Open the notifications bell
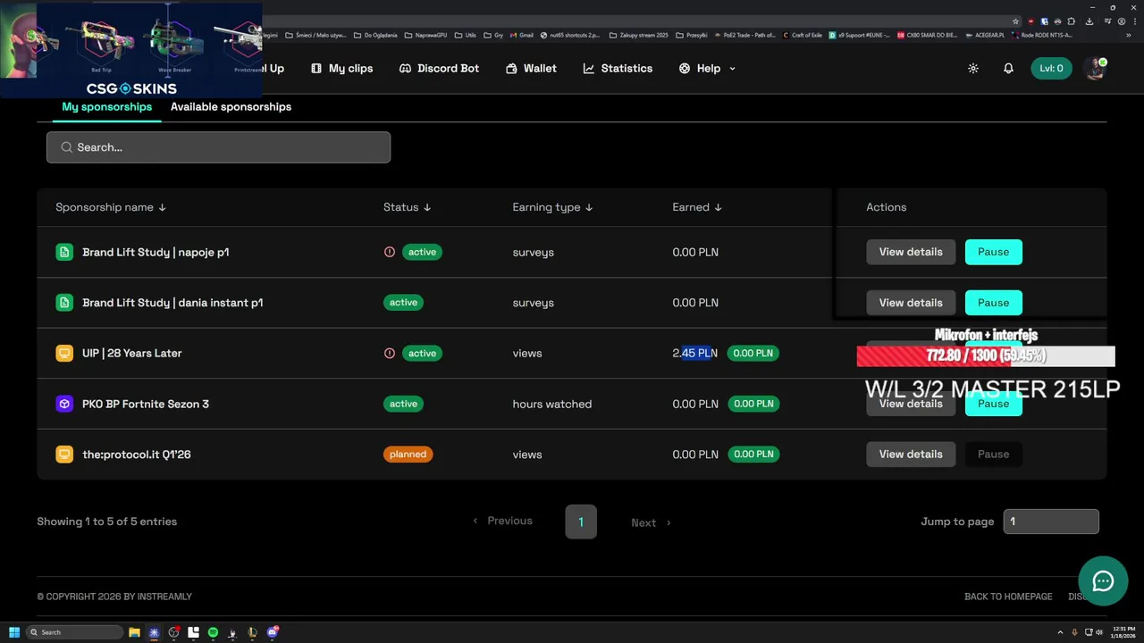 1008,69
